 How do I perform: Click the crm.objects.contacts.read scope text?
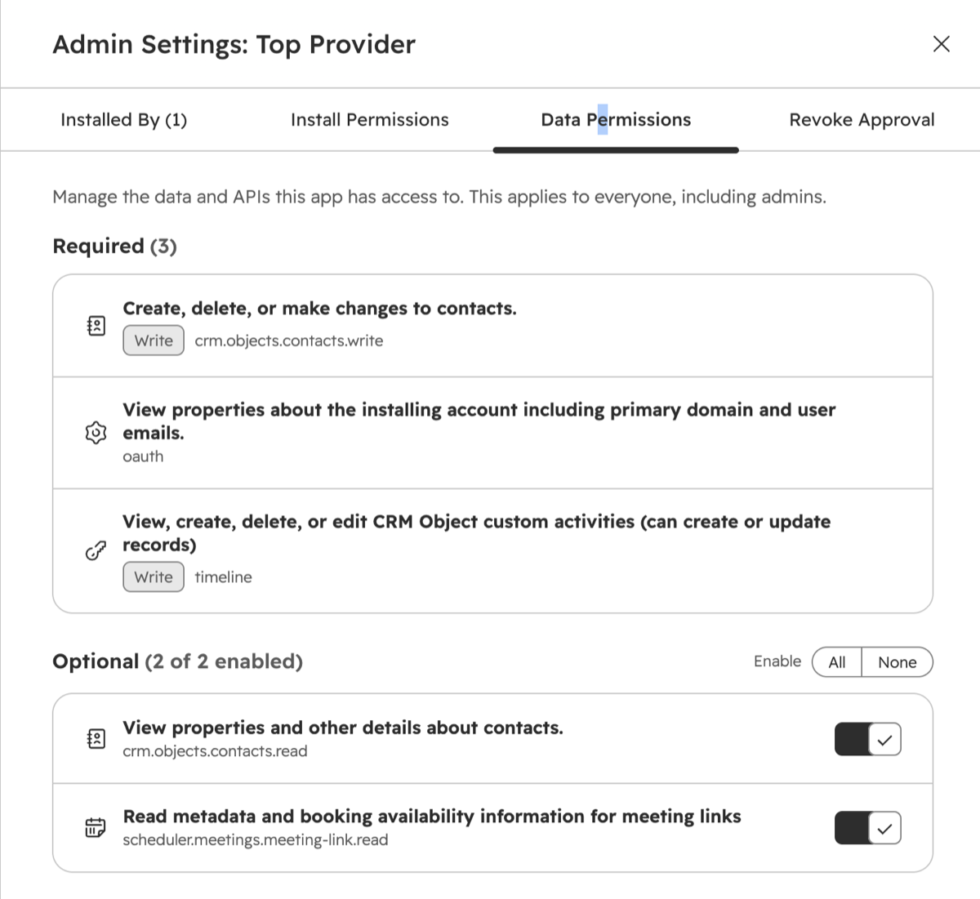(x=215, y=751)
